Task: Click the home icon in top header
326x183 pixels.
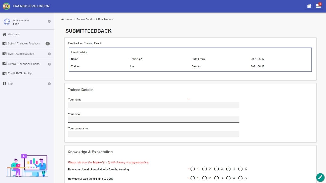Action: [309, 6]
